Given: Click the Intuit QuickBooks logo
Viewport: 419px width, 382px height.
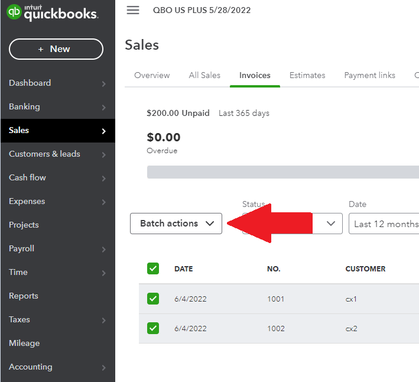Looking at the screenshot, I should pyautogui.click(x=52, y=13).
